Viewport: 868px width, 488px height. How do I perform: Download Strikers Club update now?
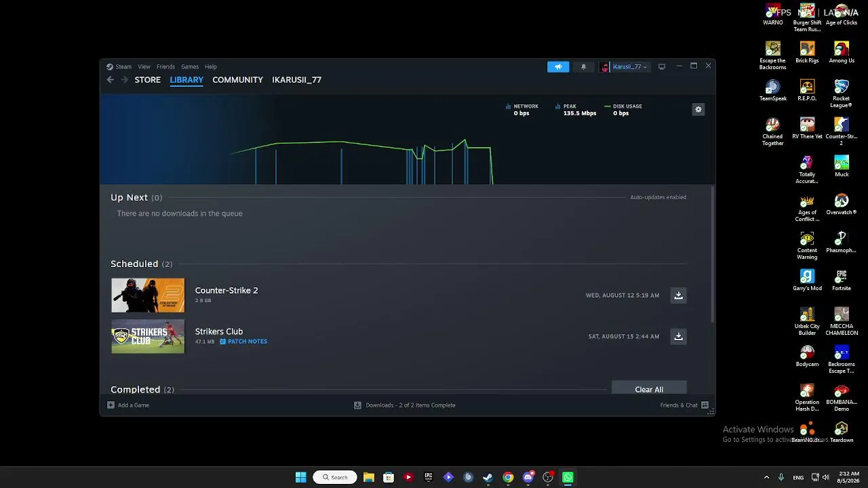point(678,336)
